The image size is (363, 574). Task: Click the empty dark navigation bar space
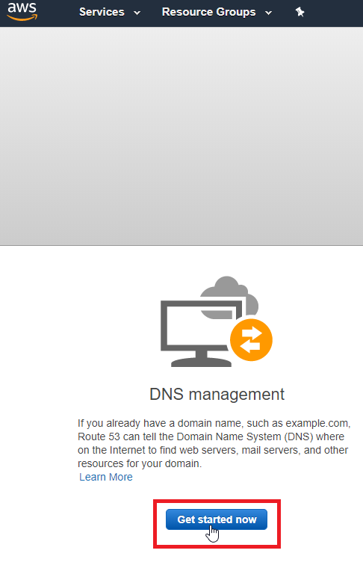pyautogui.click(x=335, y=13)
